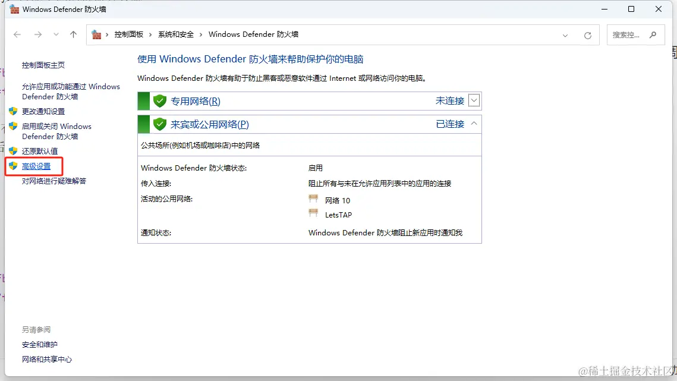Screen dimensions: 677x381
Task: Click the shield icon beside 高级设置
Action: (14, 166)
